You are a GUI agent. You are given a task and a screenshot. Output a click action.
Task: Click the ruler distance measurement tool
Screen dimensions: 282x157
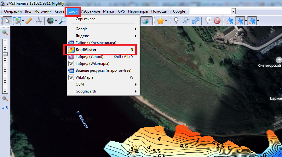point(29,21)
